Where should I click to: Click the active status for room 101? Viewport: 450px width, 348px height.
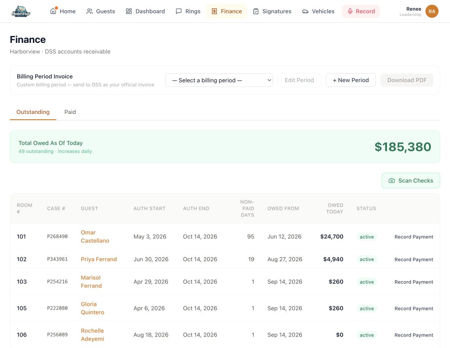[x=367, y=237]
